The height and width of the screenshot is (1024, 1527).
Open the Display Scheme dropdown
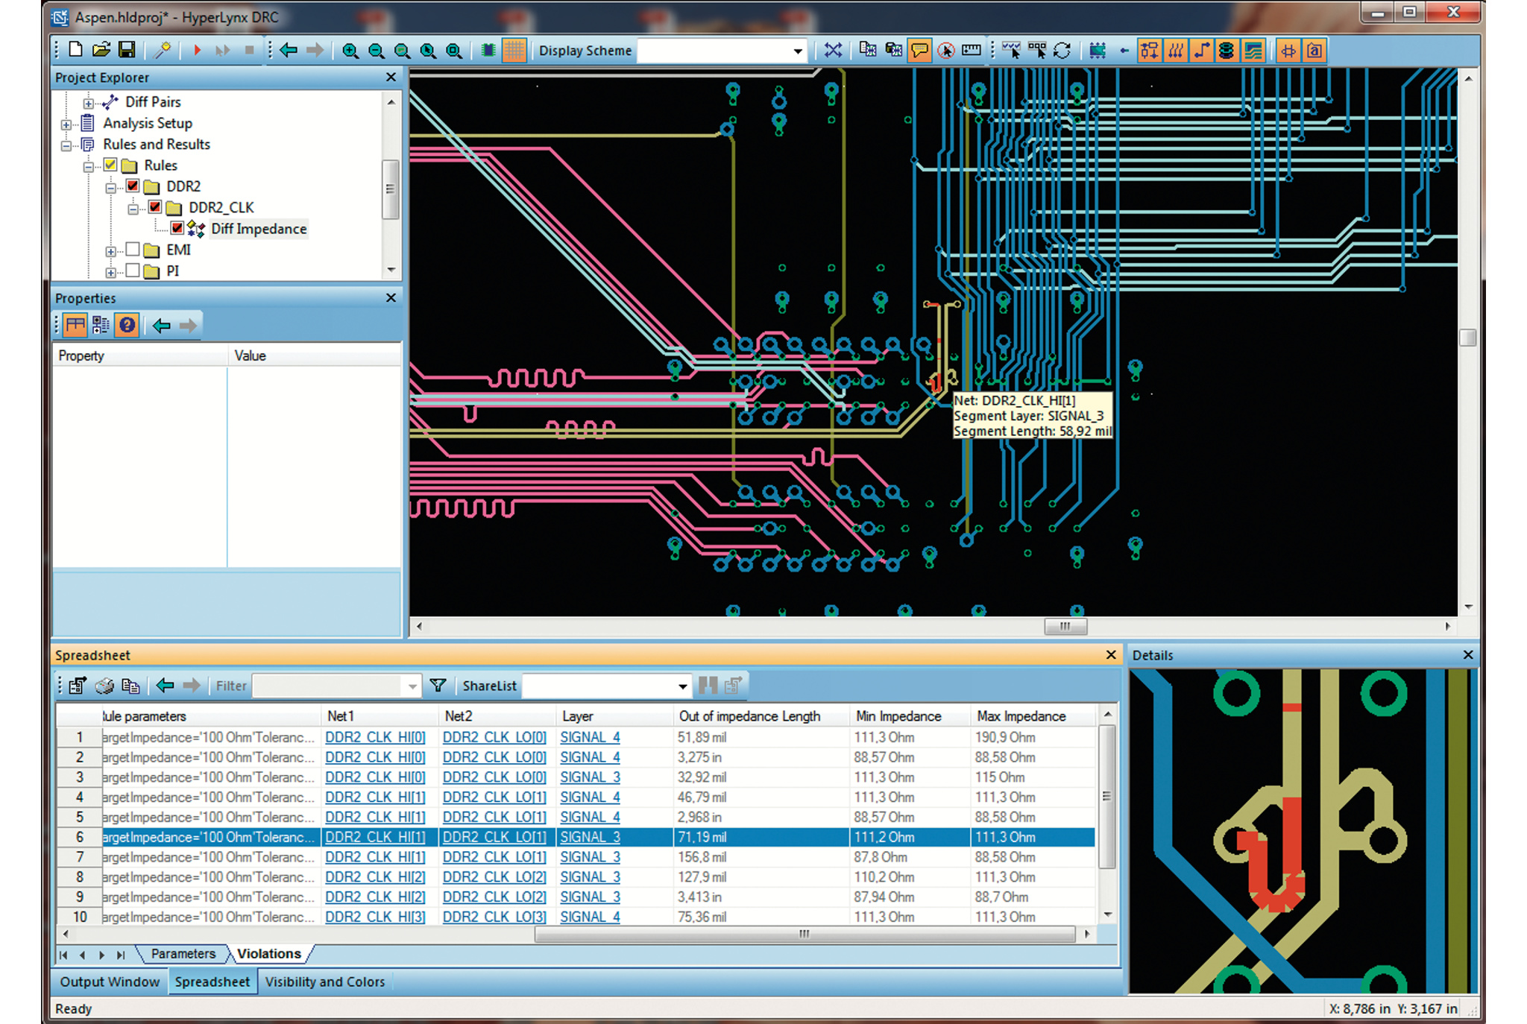click(x=797, y=51)
